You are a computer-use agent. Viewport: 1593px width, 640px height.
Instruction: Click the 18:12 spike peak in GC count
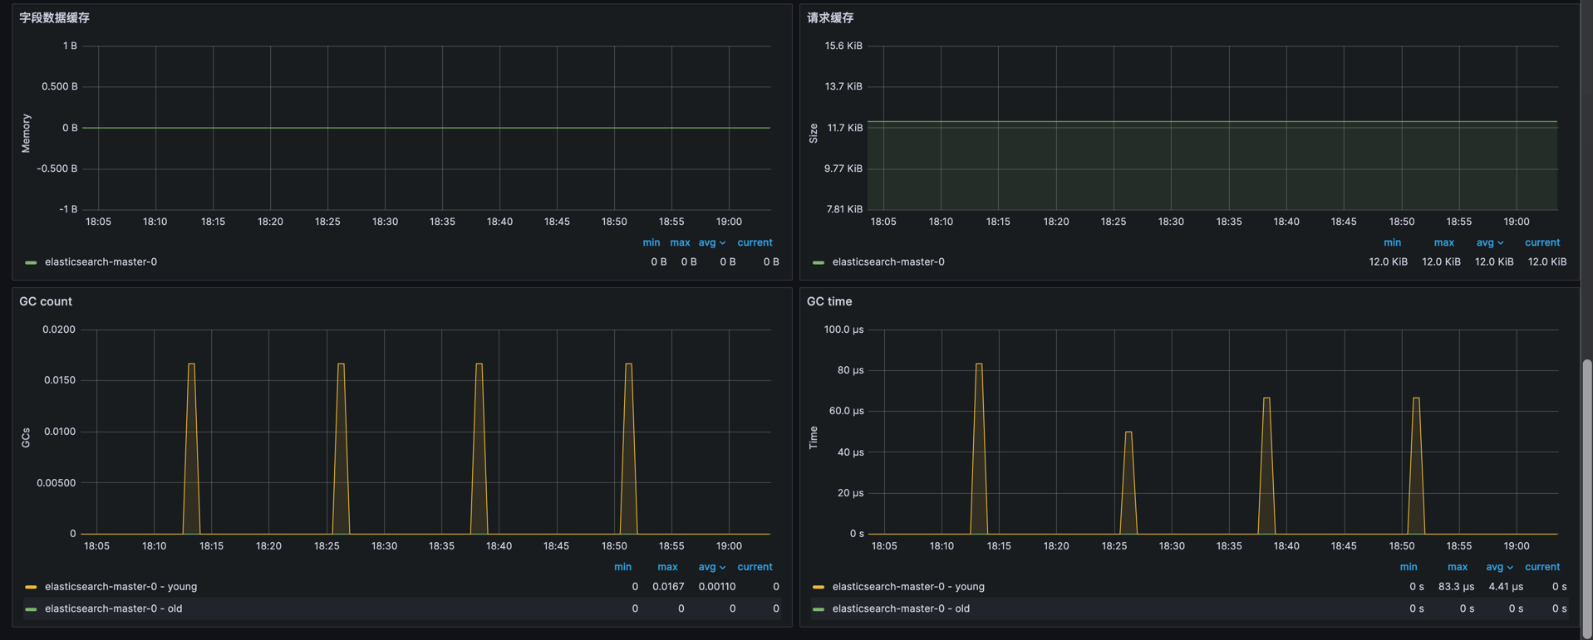pos(192,364)
